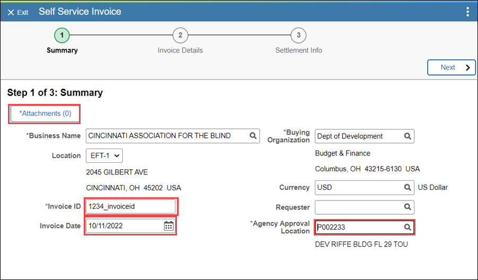Go to step 1 Summary
Screen dimensions: 478x280
tap(62, 36)
